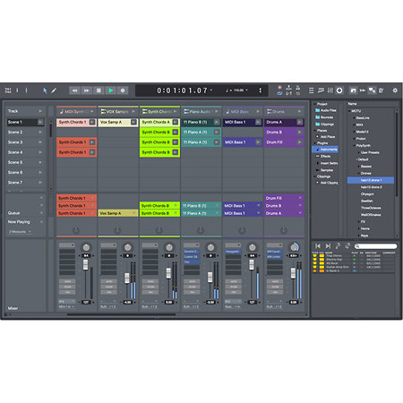This screenshot has width=403, height=403.
Task: Click the Record button in transport
Action: [x=123, y=90]
